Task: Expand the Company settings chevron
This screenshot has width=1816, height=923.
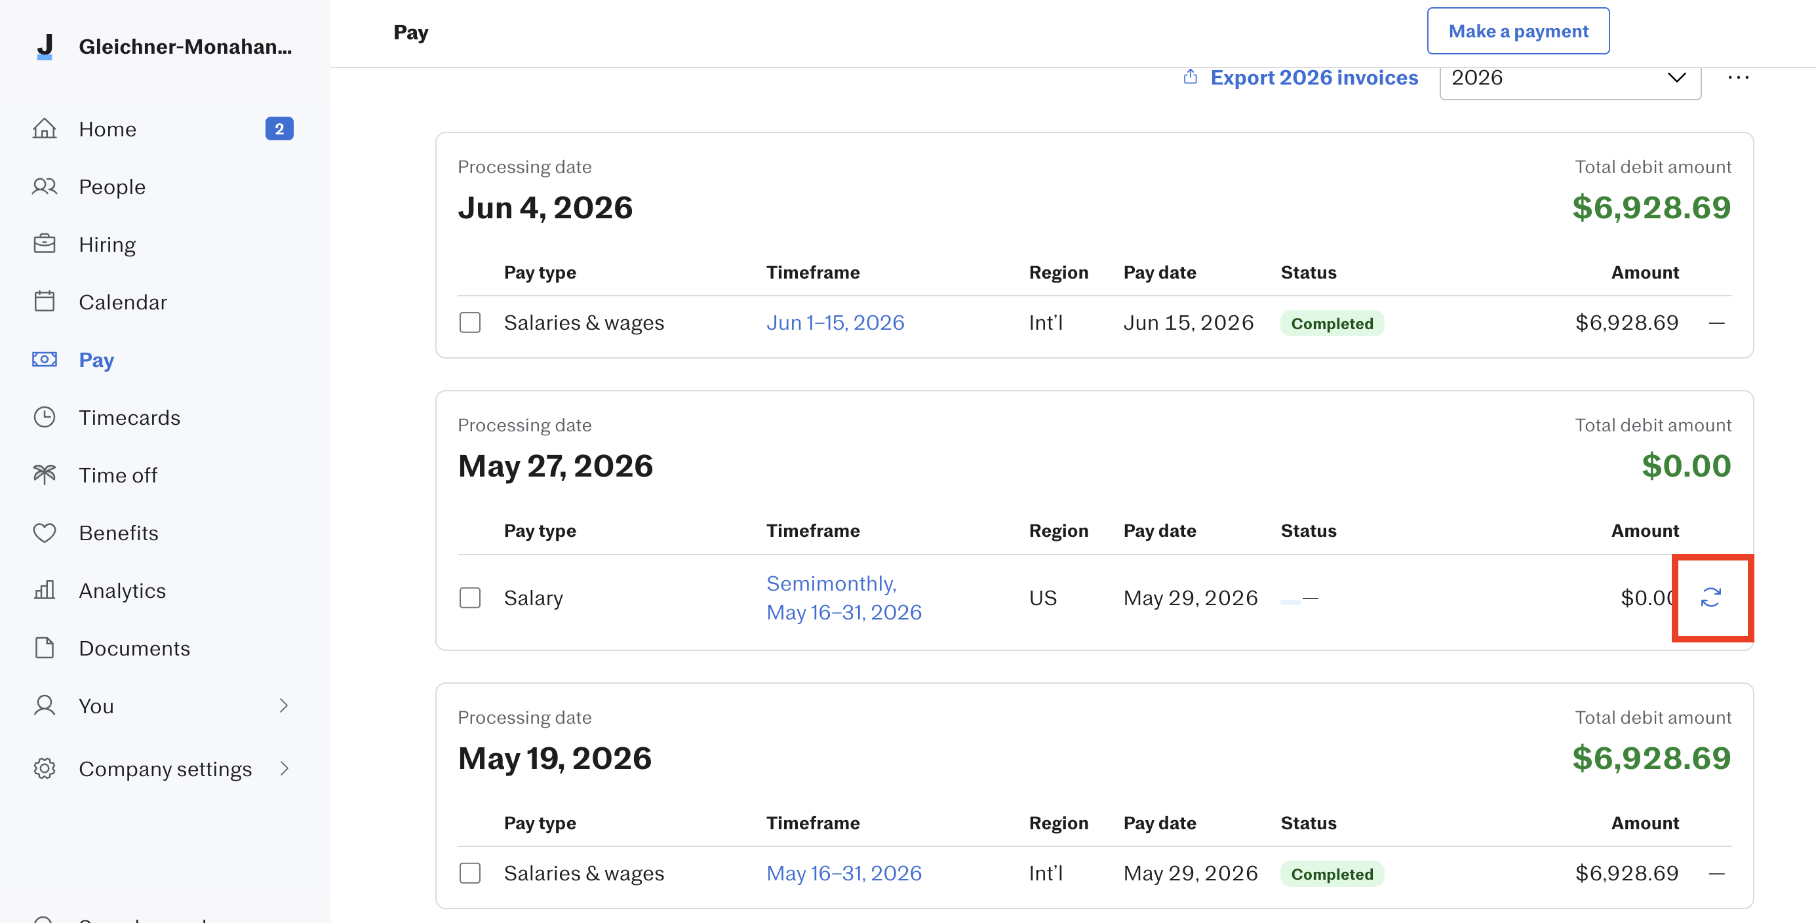Action: (x=284, y=768)
